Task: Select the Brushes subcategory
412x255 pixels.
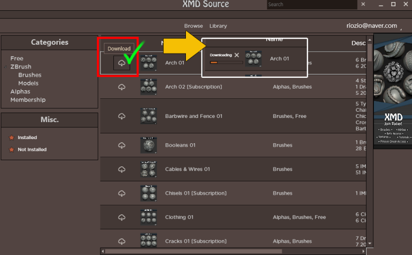Action: pos(30,75)
